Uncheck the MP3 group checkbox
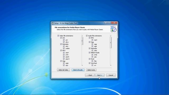The width and height of the screenshot is (169, 95). tap(90, 38)
